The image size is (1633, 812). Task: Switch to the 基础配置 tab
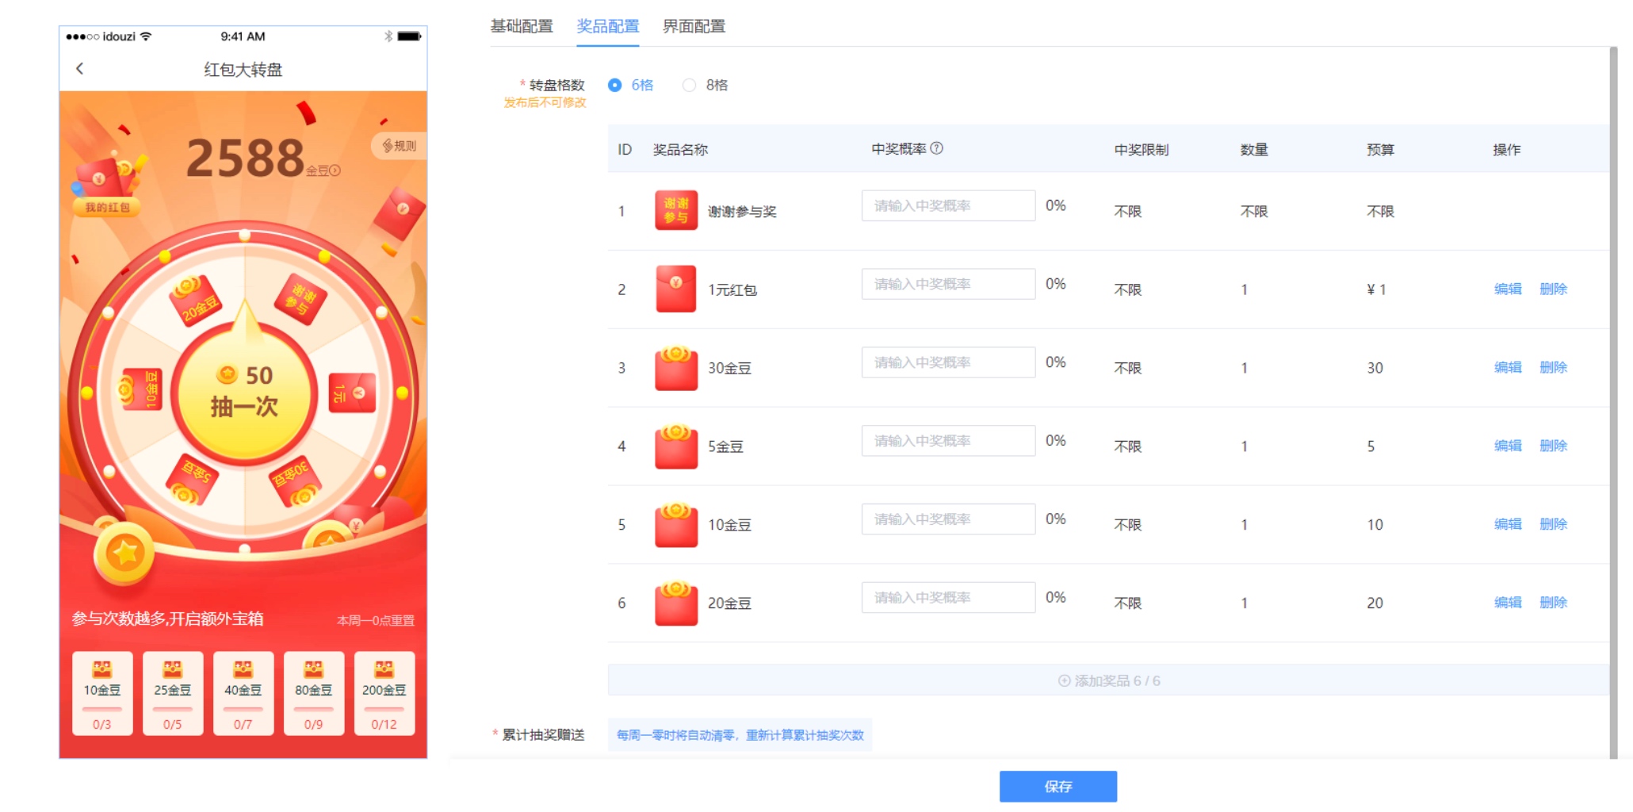pyautogui.click(x=522, y=26)
